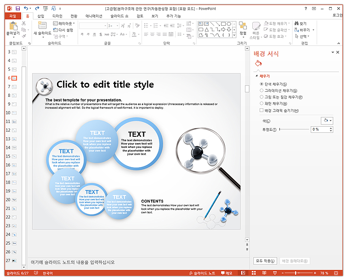Select 패턴 채우기 radio button
Screen dimensions: 347x280
click(262, 103)
